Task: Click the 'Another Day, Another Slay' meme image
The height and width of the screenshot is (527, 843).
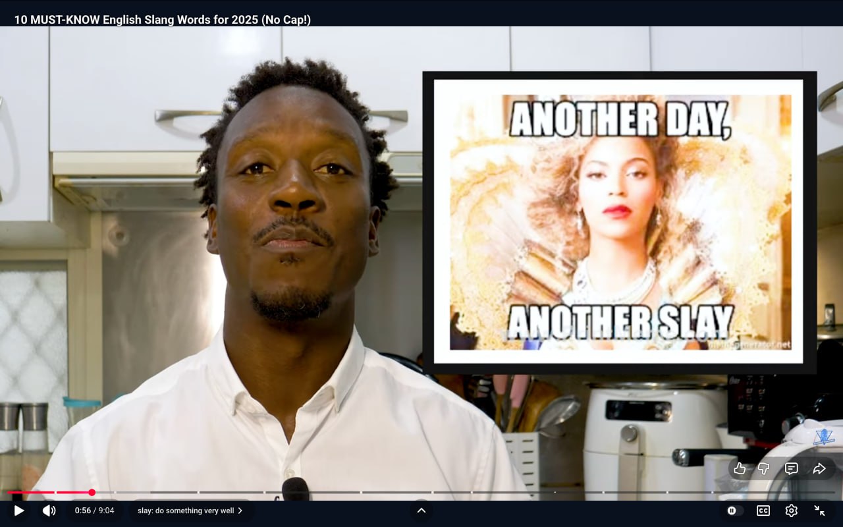Action: 619,222
